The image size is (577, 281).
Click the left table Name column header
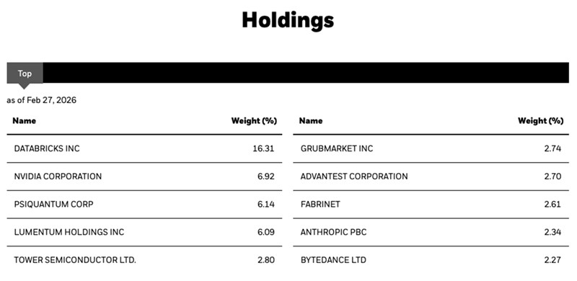point(25,120)
